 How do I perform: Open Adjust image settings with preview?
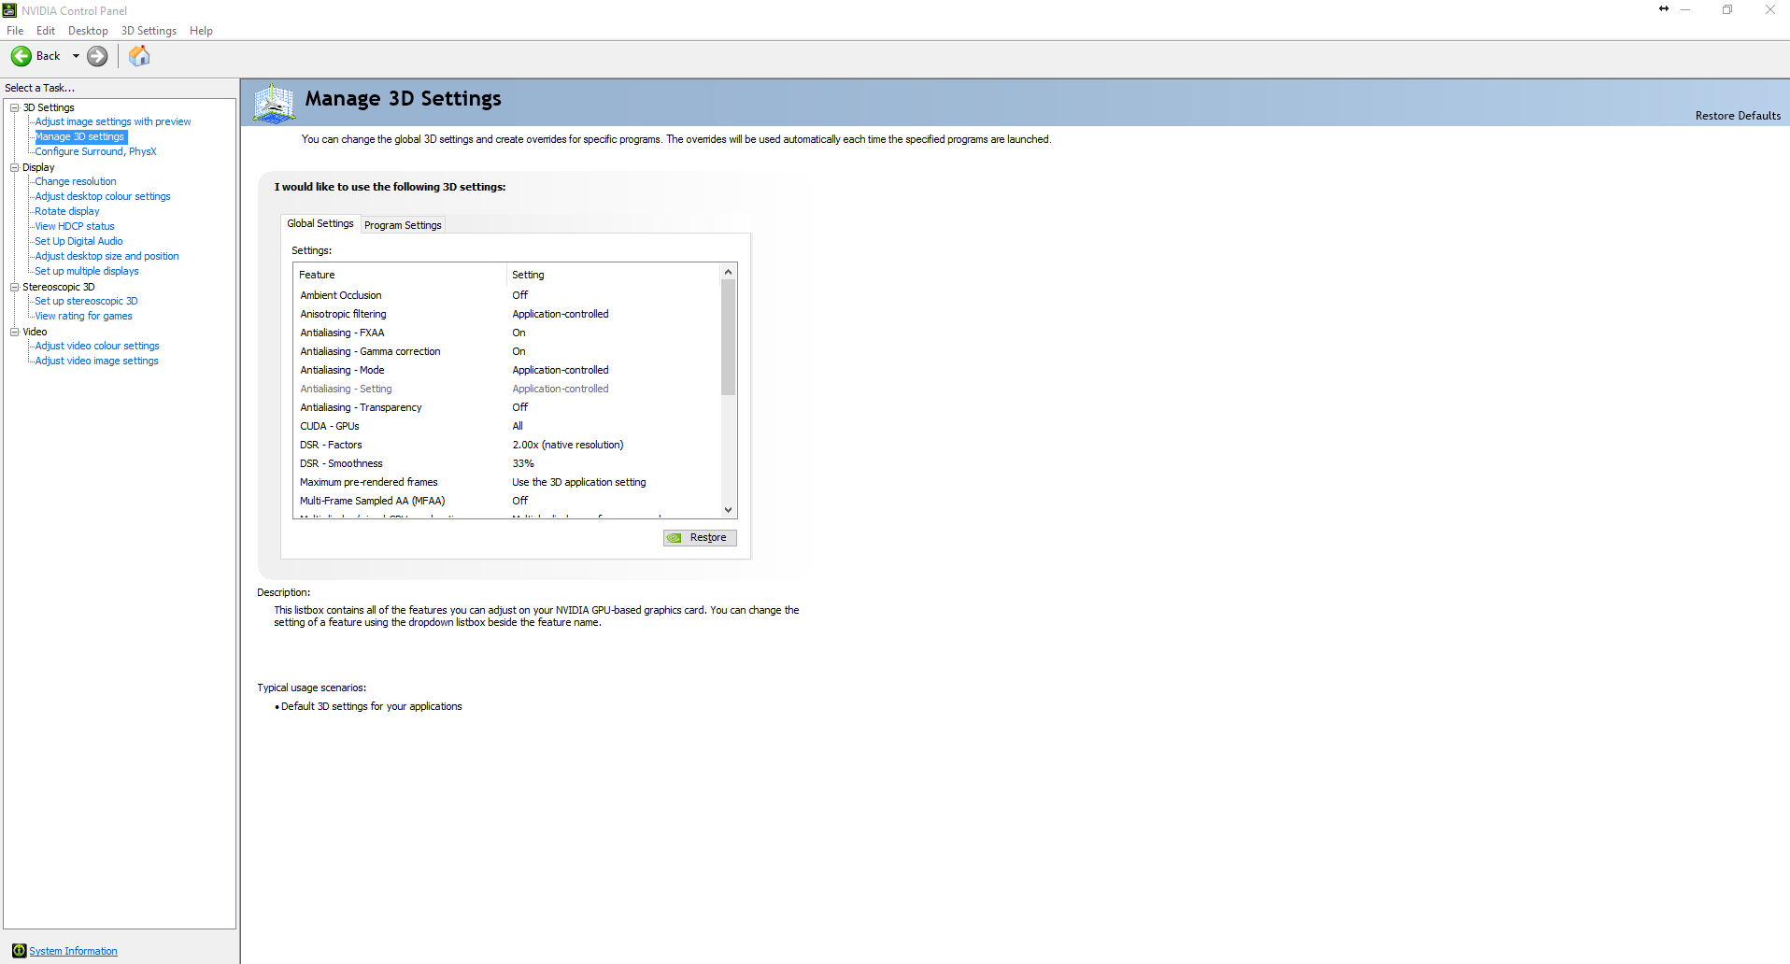coord(113,121)
